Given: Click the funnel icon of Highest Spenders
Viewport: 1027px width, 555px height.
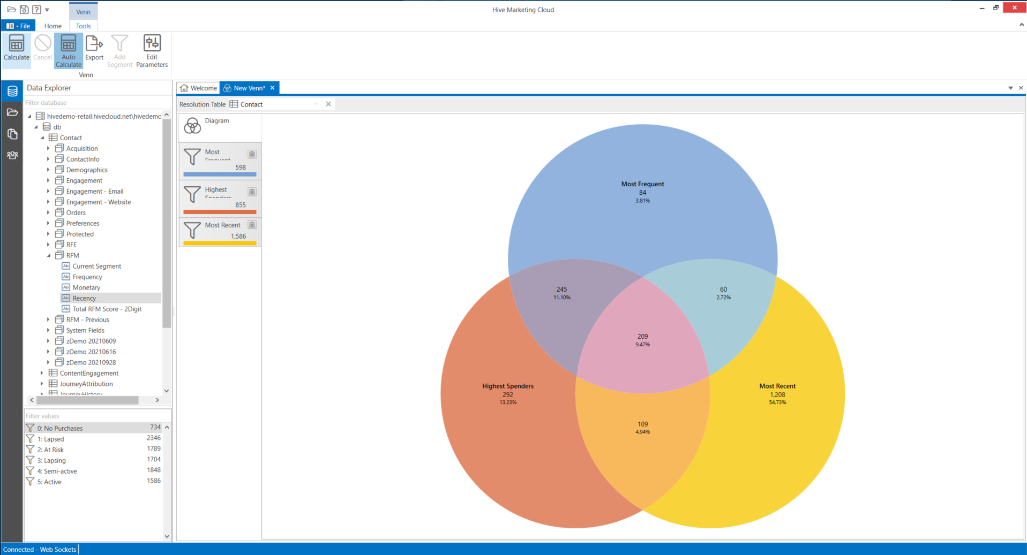Looking at the screenshot, I should point(192,194).
